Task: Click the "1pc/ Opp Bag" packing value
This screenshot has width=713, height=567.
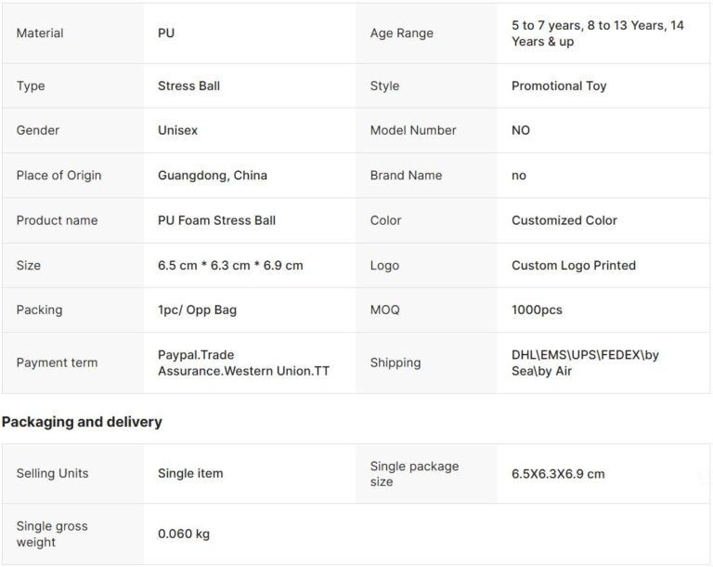Action: [x=197, y=310]
